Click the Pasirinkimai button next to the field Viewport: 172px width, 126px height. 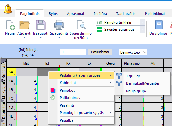tap(100, 52)
